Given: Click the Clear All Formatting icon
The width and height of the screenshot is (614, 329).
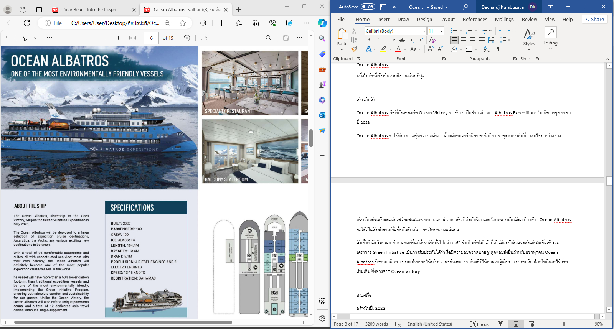Looking at the screenshot, I should (x=432, y=40).
